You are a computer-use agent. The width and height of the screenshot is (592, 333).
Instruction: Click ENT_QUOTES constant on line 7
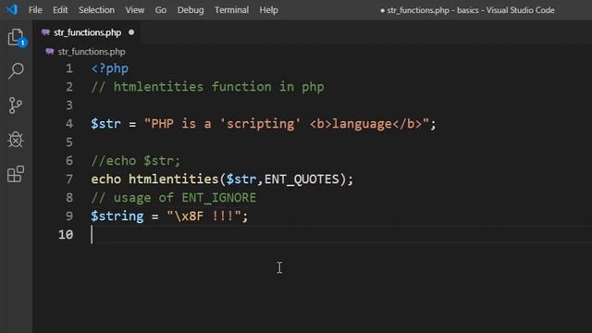[x=302, y=179]
